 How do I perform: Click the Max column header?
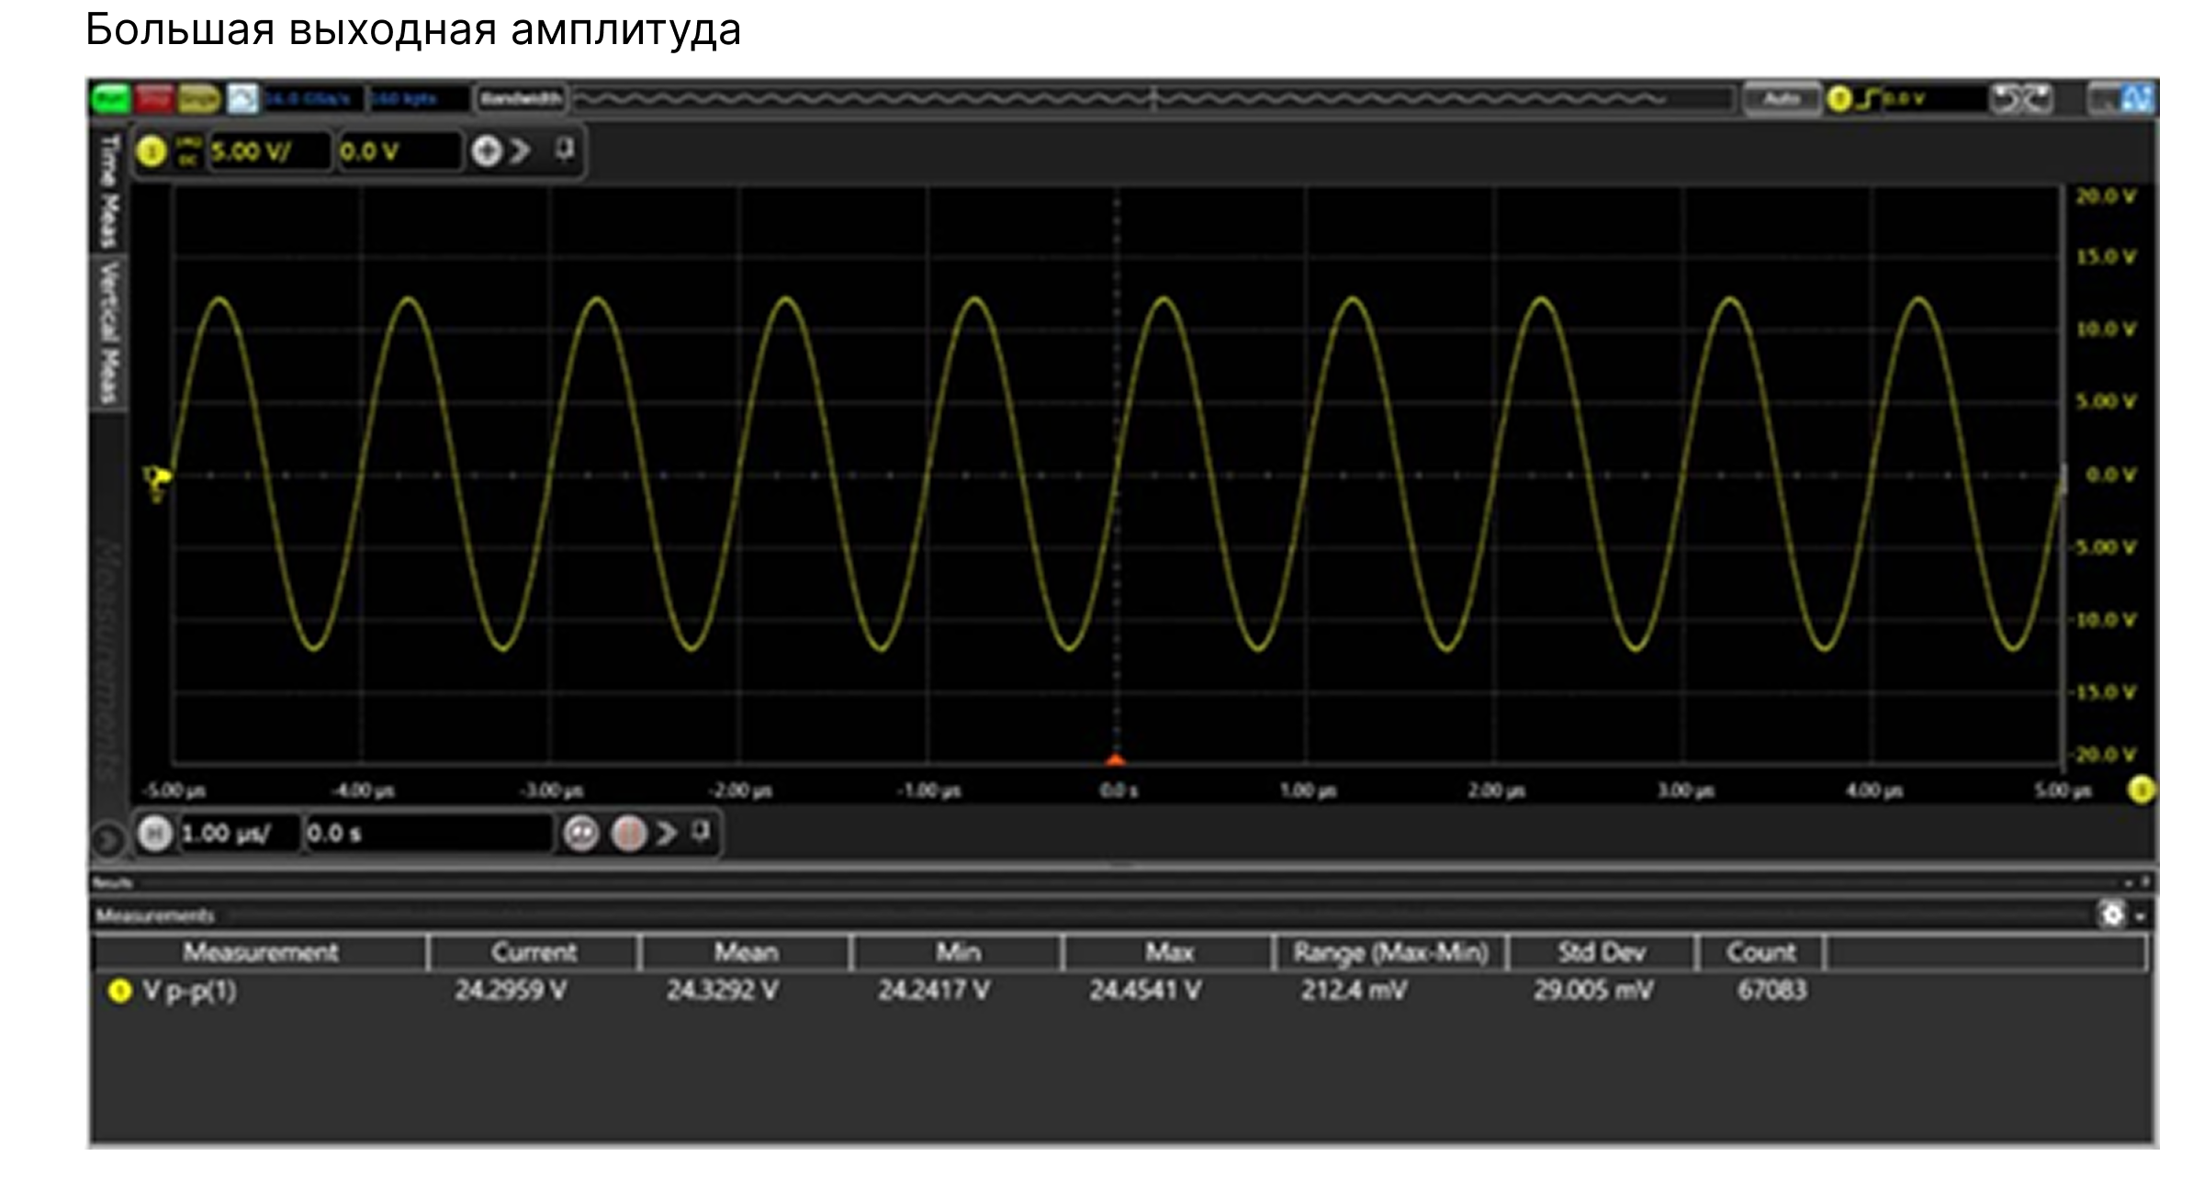tap(1168, 952)
